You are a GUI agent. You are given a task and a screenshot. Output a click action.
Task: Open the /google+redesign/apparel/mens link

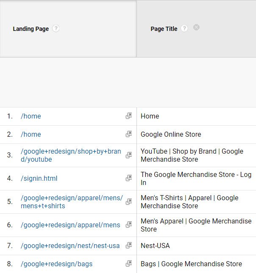[x=70, y=225]
